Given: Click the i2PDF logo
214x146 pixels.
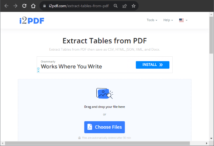Looking at the screenshot, I should click(x=32, y=20).
